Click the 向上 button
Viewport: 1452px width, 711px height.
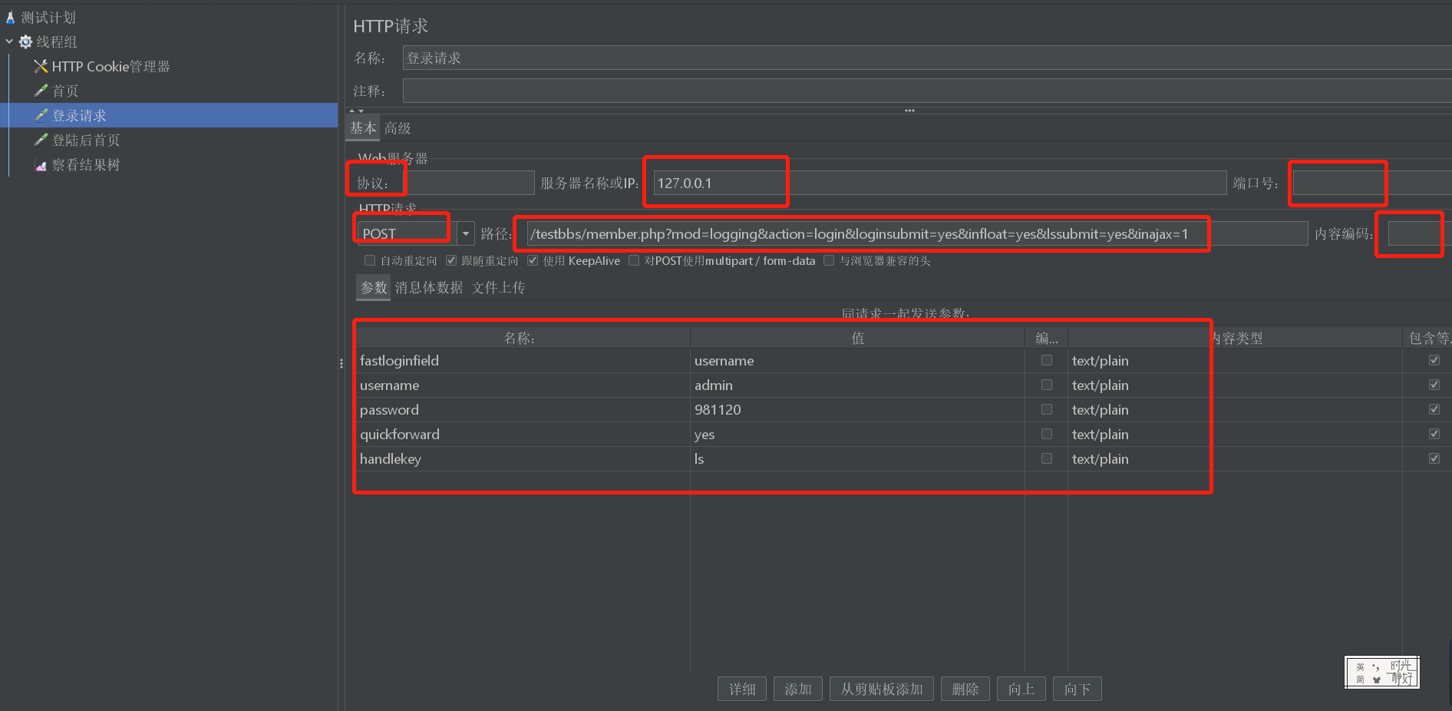coord(1021,689)
